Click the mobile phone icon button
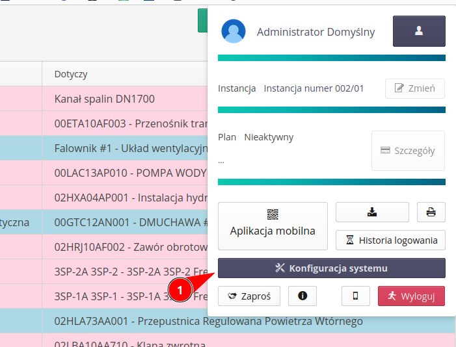The width and height of the screenshot is (456, 347). click(x=355, y=296)
